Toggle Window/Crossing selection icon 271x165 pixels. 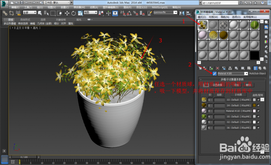tap(59, 13)
